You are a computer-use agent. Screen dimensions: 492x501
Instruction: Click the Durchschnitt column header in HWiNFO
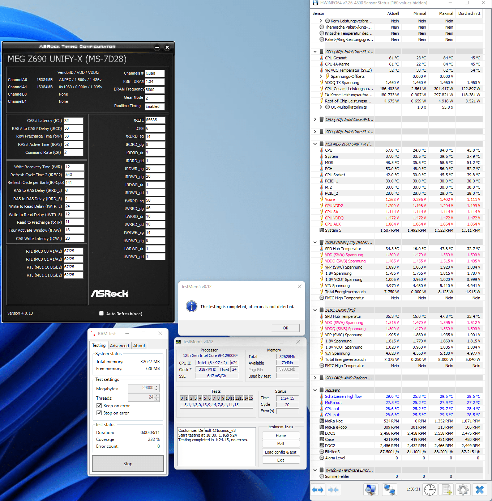[469, 13]
